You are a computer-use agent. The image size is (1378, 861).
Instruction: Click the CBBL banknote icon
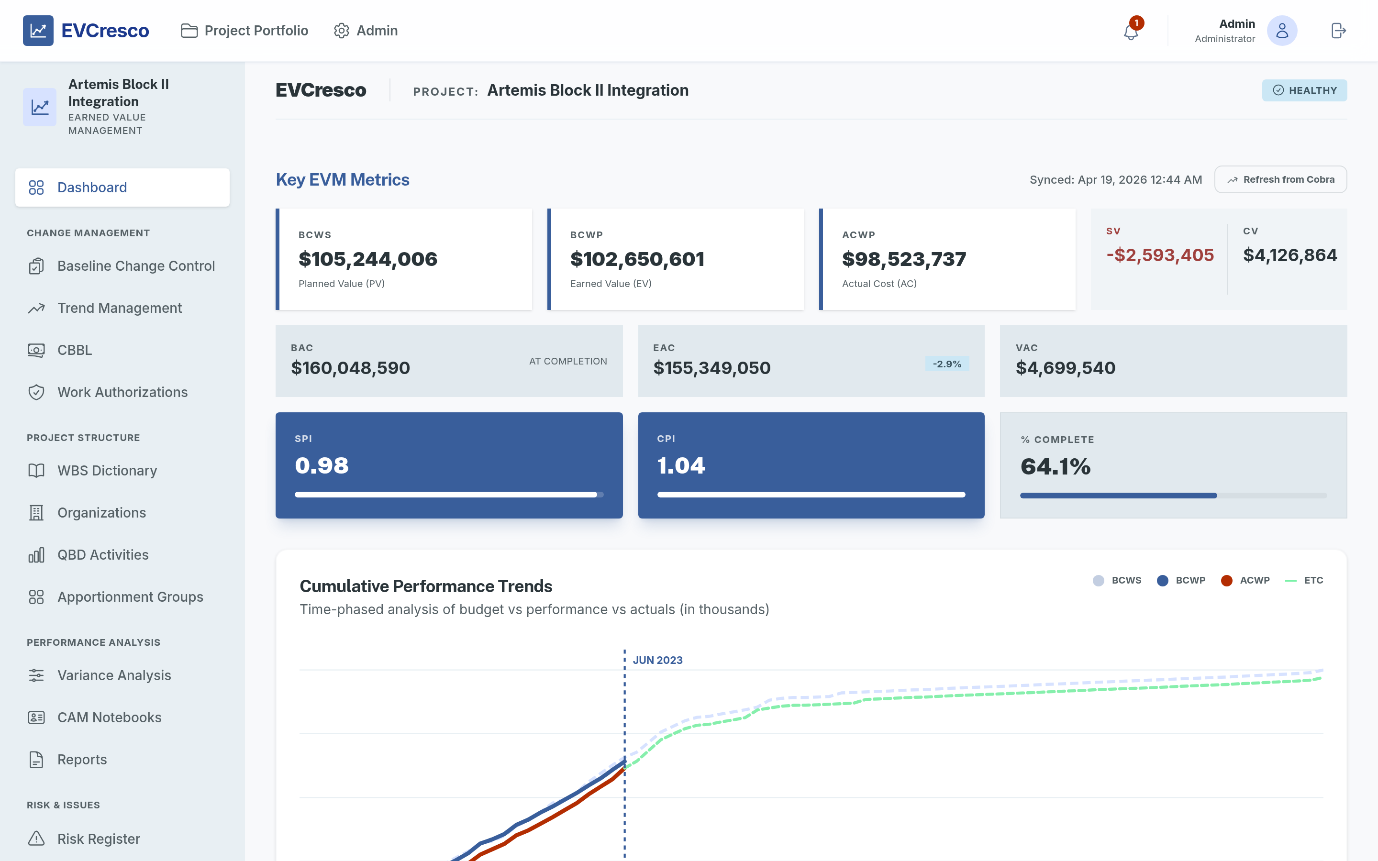[x=36, y=350]
